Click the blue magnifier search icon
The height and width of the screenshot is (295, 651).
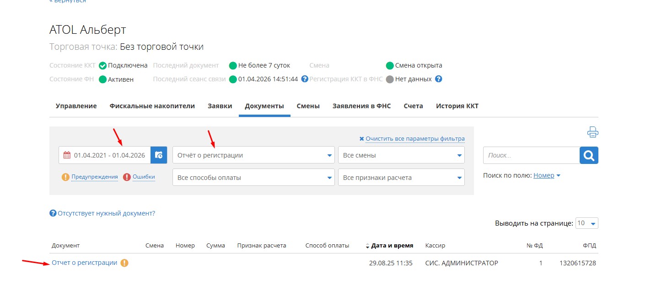tap(589, 155)
